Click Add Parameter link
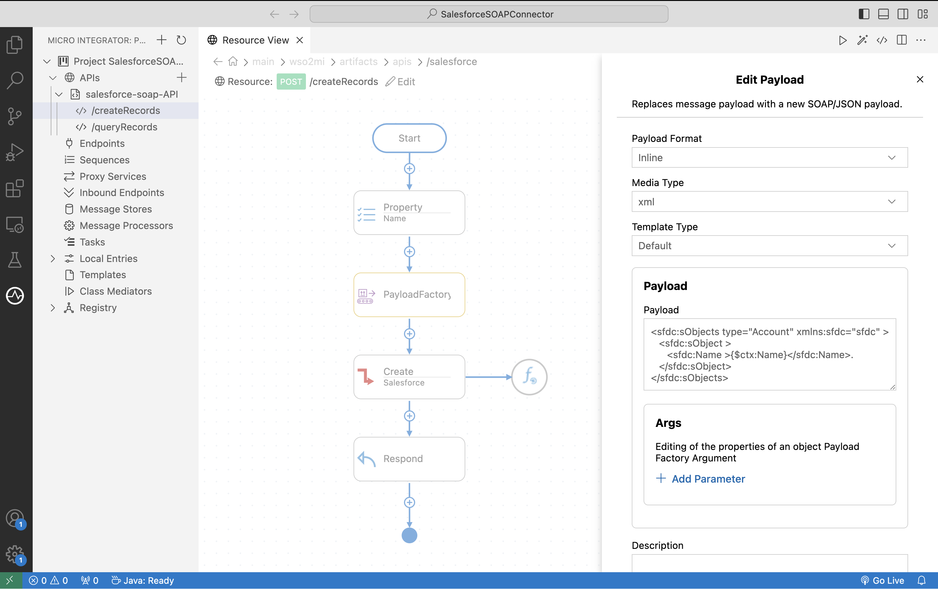The image size is (938, 589). [x=700, y=479]
